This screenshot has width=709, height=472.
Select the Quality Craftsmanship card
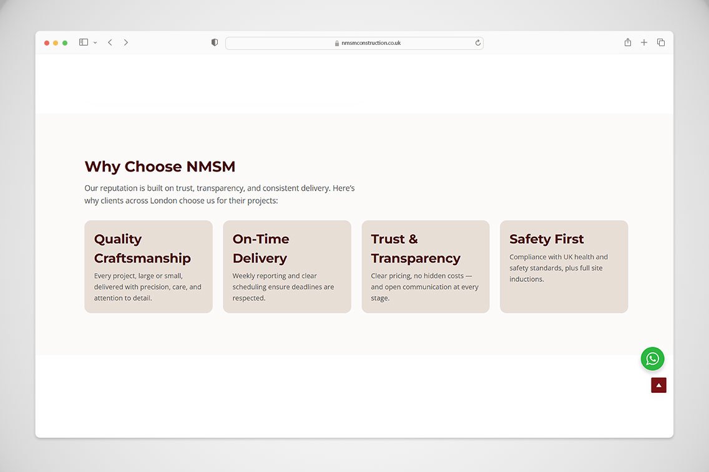149,266
